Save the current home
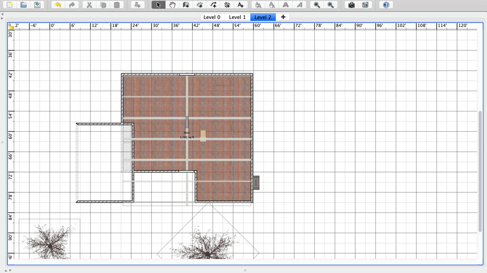 coord(37,5)
